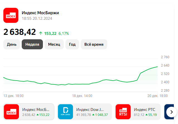Click the percent change 6,17%
This screenshot has height=124, width=178.
(x=64, y=33)
